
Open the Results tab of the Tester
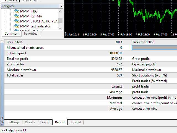click(30, 122)
